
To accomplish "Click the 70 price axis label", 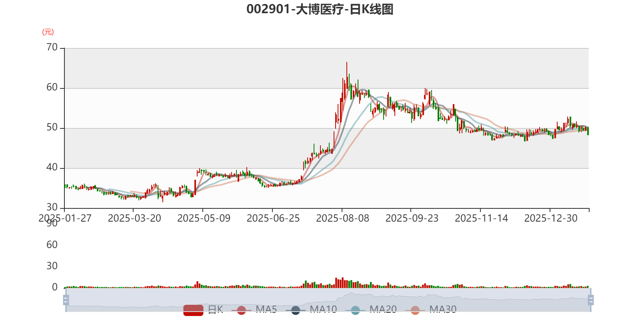I will click(52, 47).
